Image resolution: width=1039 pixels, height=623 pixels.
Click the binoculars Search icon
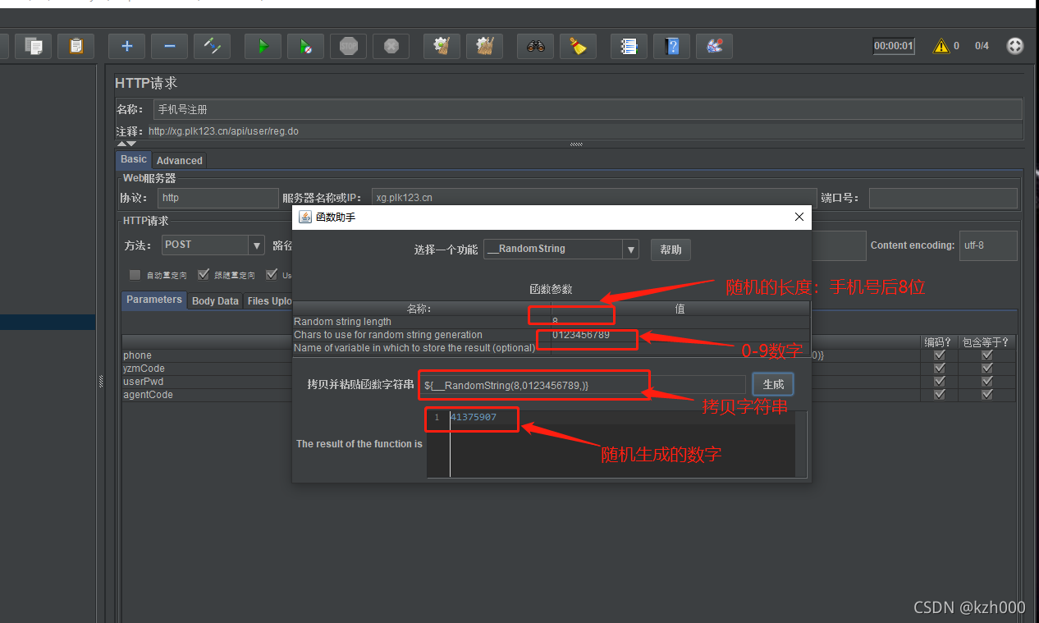535,46
